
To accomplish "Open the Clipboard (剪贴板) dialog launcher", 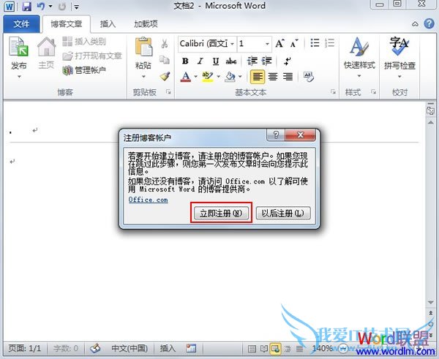I will pyautogui.click(x=168, y=91).
